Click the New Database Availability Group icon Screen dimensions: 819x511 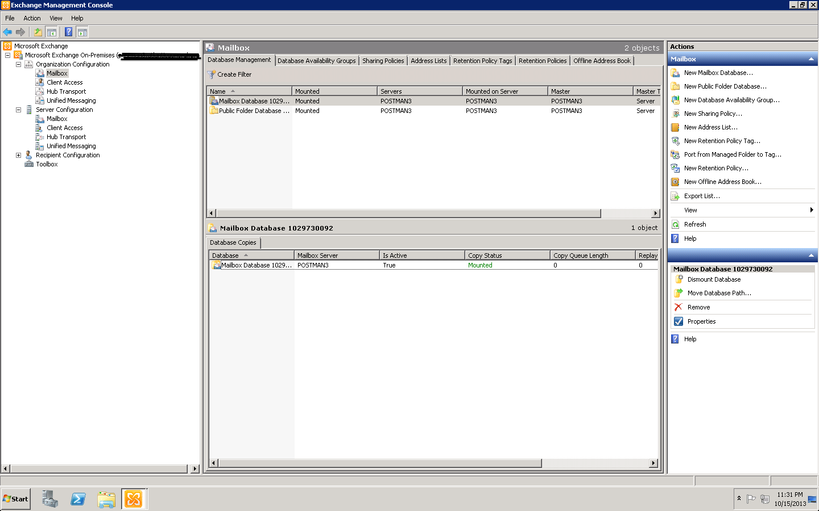point(675,100)
